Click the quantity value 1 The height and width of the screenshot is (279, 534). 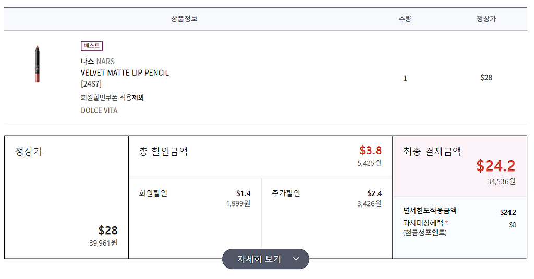click(405, 78)
